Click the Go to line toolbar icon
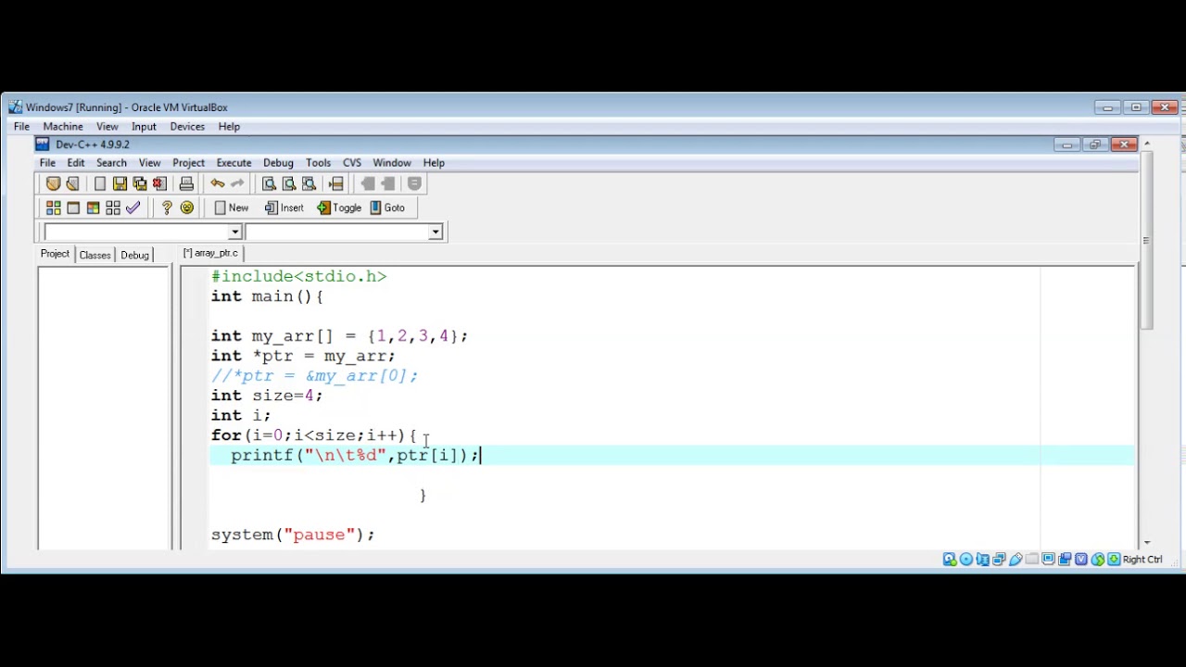 (x=336, y=183)
